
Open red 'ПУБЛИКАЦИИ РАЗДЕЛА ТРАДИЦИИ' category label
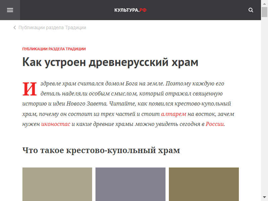(54, 49)
